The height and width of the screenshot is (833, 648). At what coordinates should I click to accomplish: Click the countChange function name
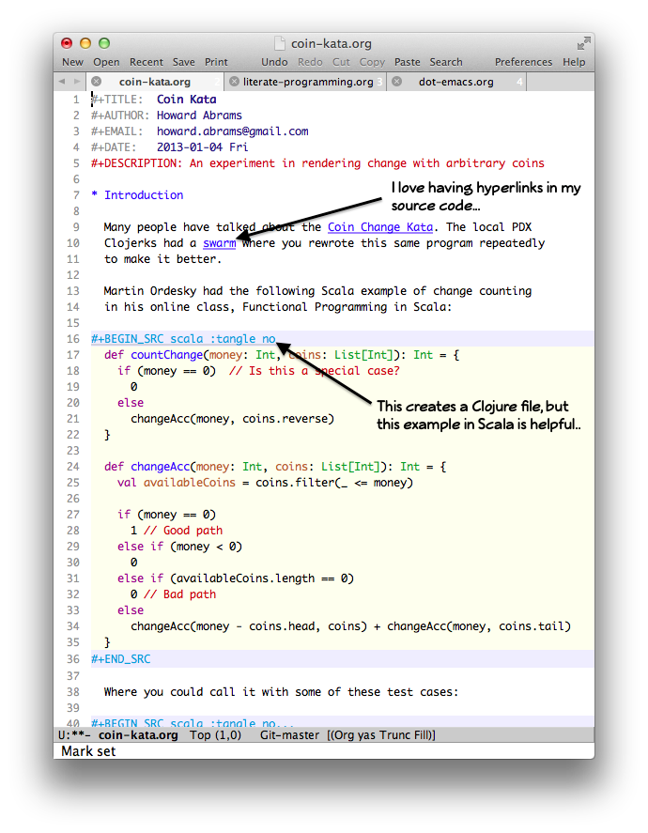pos(167,355)
